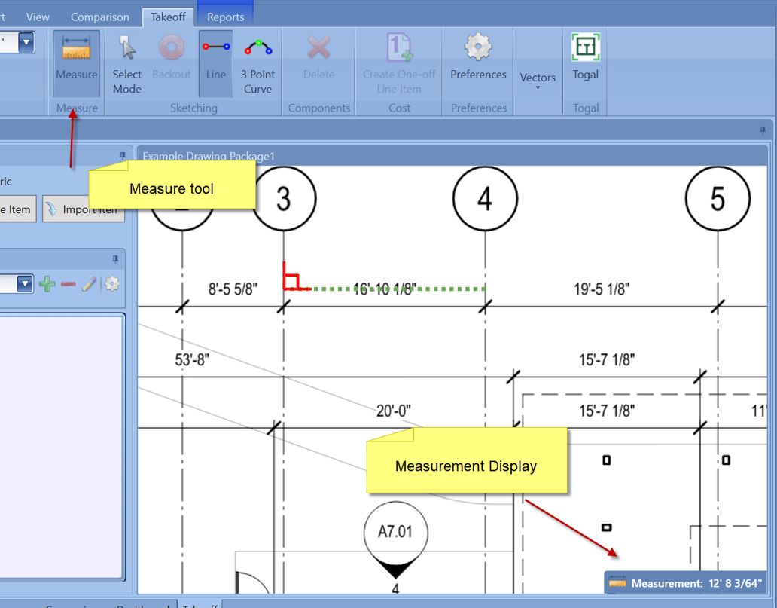Add a new item with the green plus

[x=47, y=284]
